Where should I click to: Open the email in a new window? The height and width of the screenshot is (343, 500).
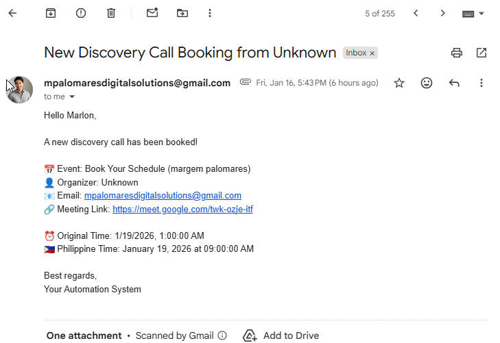coord(481,53)
